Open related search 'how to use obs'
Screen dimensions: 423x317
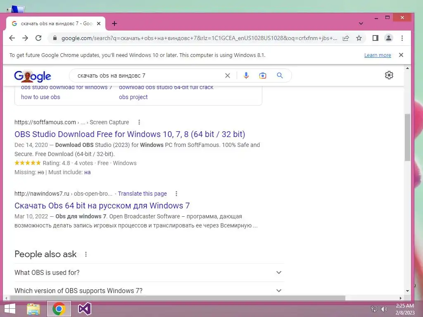coord(40,97)
